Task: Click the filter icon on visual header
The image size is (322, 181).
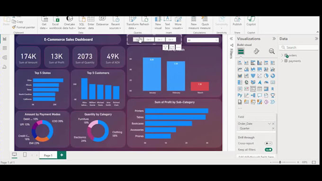Action: 165,48
